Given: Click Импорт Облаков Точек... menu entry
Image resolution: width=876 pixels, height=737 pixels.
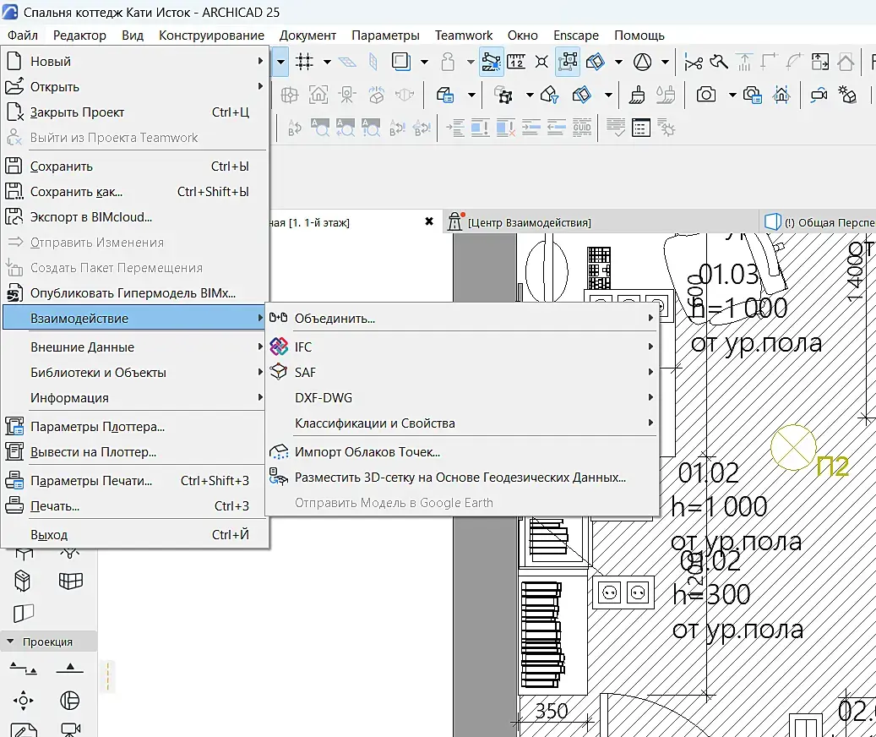Looking at the screenshot, I should coord(367,452).
